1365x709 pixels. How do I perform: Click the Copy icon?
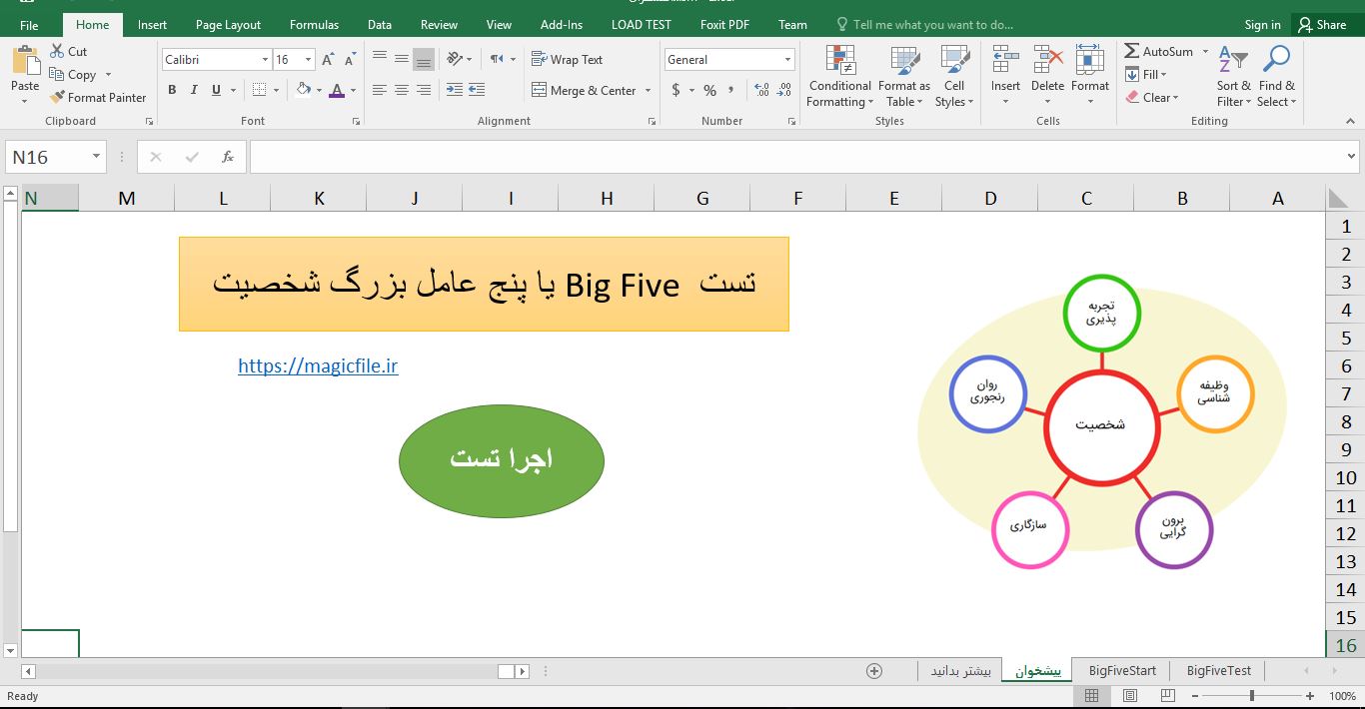[57, 75]
